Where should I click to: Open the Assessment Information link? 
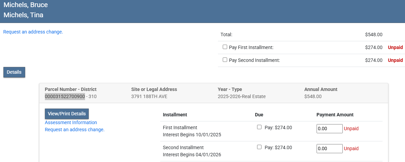click(71, 122)
